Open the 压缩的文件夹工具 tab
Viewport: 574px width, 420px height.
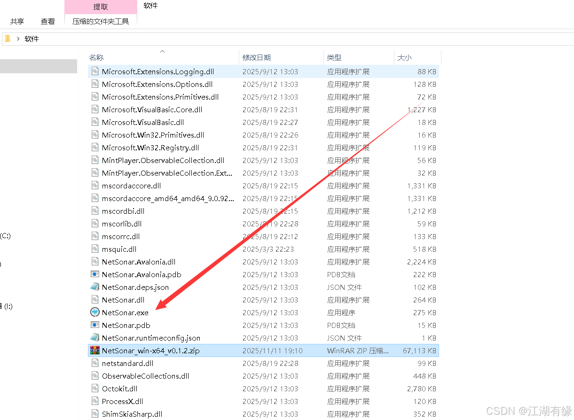click(x=101, y=21)
